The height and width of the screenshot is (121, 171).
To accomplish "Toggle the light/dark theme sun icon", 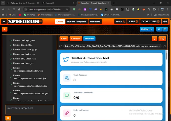I will click(x=165, y=22).
